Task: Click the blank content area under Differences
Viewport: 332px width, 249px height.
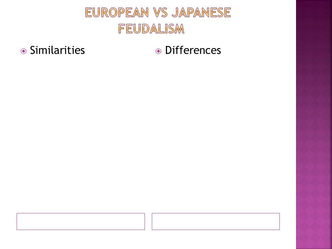Action: coord(216,133)
